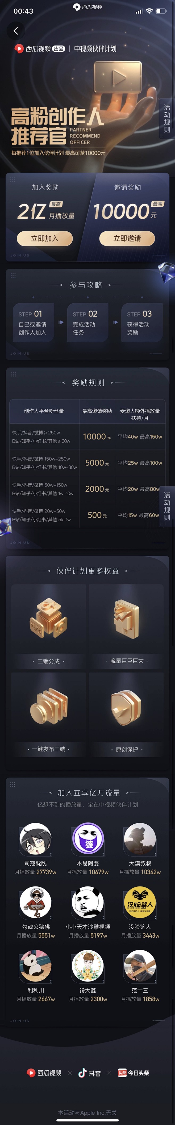Click the 立即加入 button
This screenshot has width=175, height=1125.
coord(44,239)
